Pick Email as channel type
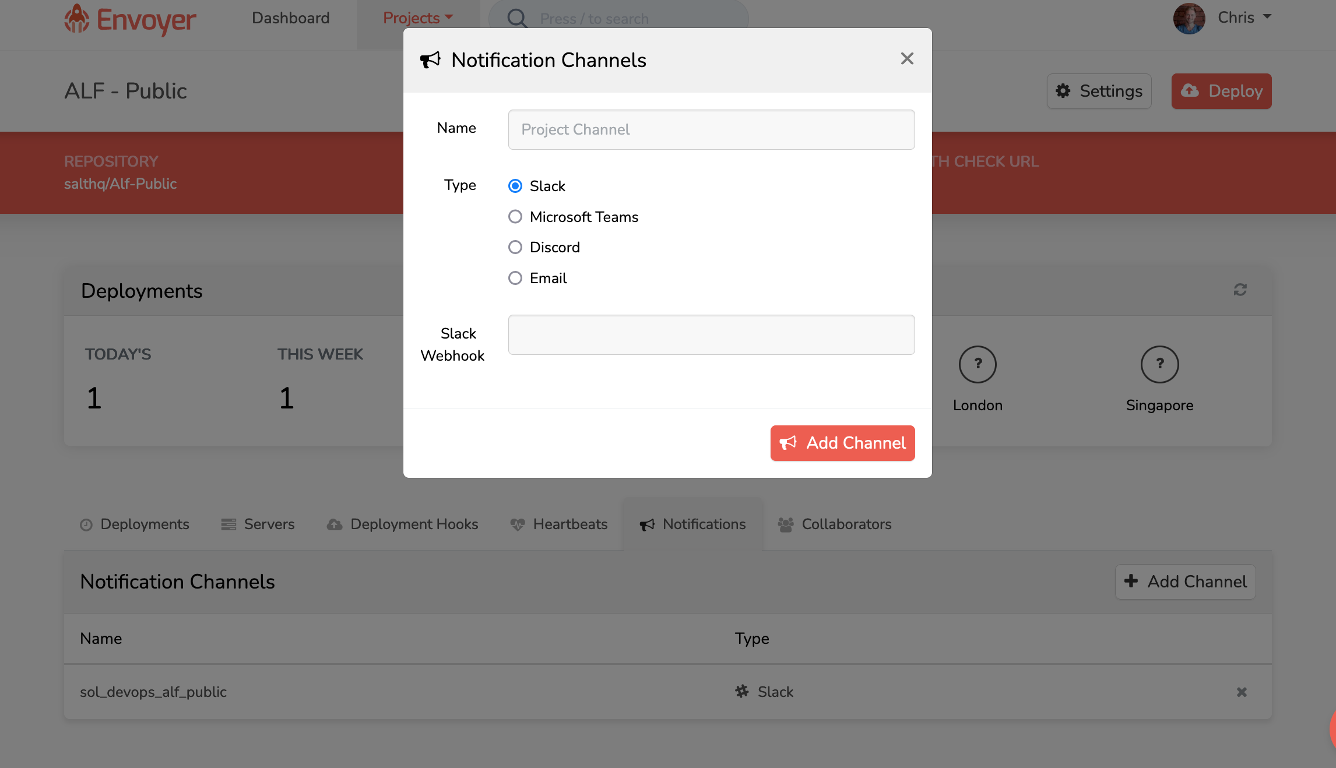 click(x=515, y=278)
